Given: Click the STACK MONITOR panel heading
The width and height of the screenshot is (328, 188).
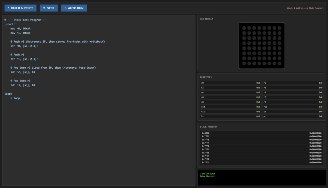Looking at the screenshot, I should click(x=208, y=127).
